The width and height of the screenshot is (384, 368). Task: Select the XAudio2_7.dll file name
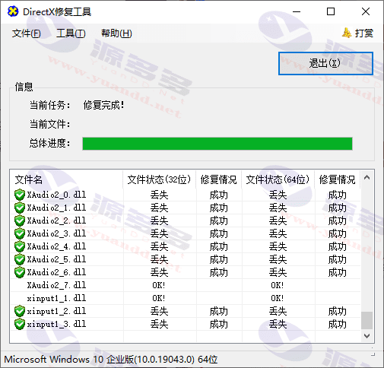pyautogui.click(x=56, y=285)
